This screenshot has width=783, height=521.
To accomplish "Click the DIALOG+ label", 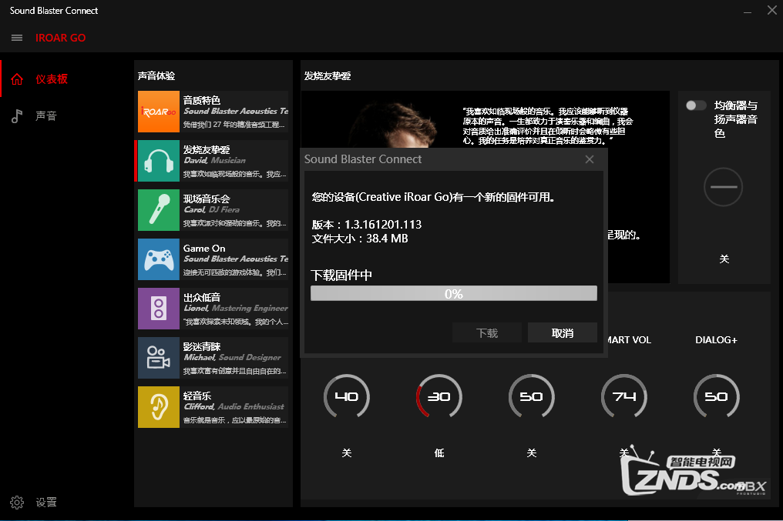I will click(716, 340).
